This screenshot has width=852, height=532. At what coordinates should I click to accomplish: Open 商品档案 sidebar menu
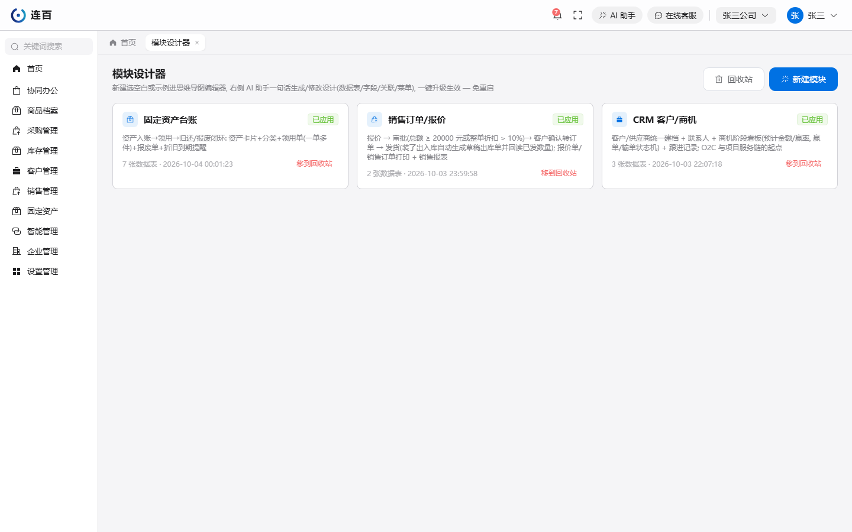tap(49, 111)
